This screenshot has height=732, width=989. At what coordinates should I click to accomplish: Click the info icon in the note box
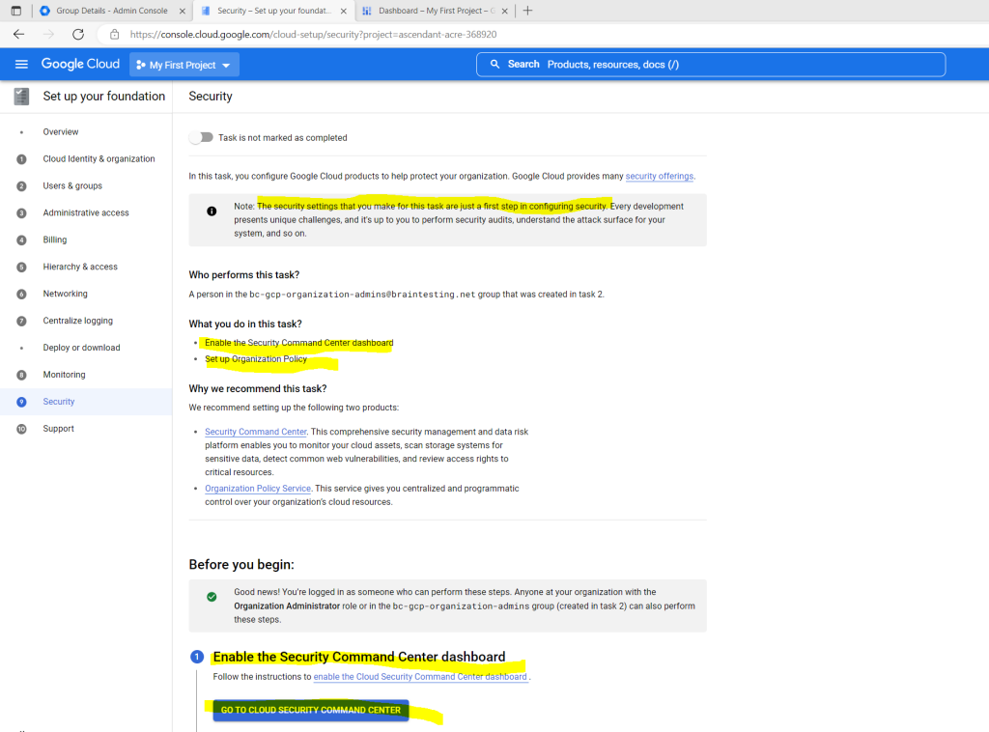point(212,211)
